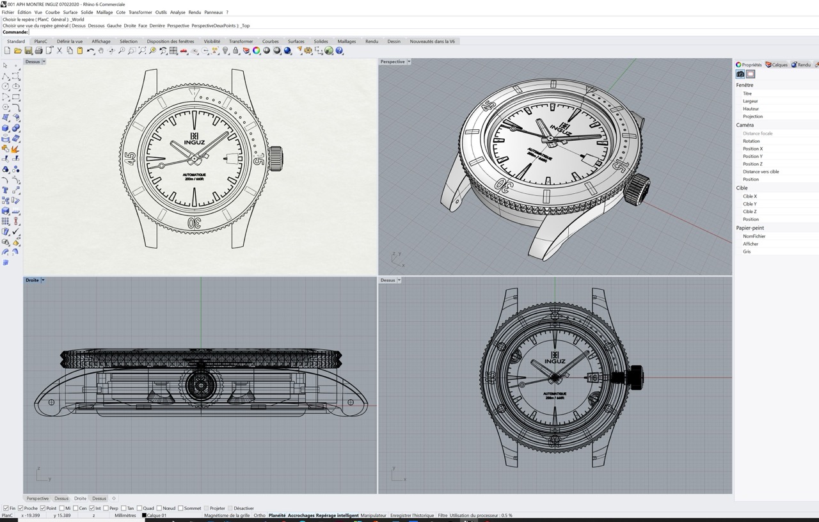This screenshot has width=819, height=522.
Task: Open the bottom-right Dessus viewport dropdown arrow
Action: (399, 280)
